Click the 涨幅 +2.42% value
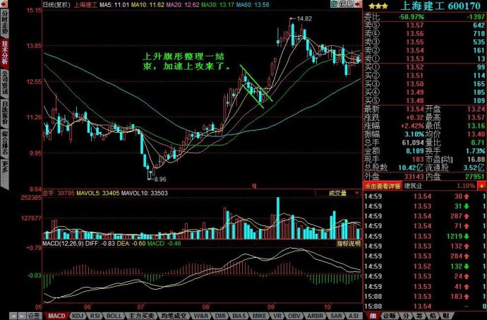 point(412,126)
